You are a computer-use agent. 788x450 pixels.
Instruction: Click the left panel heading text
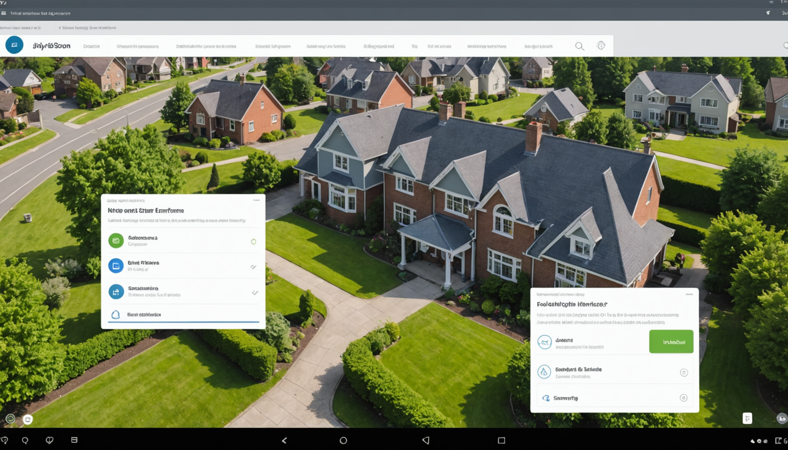(146, 211)
